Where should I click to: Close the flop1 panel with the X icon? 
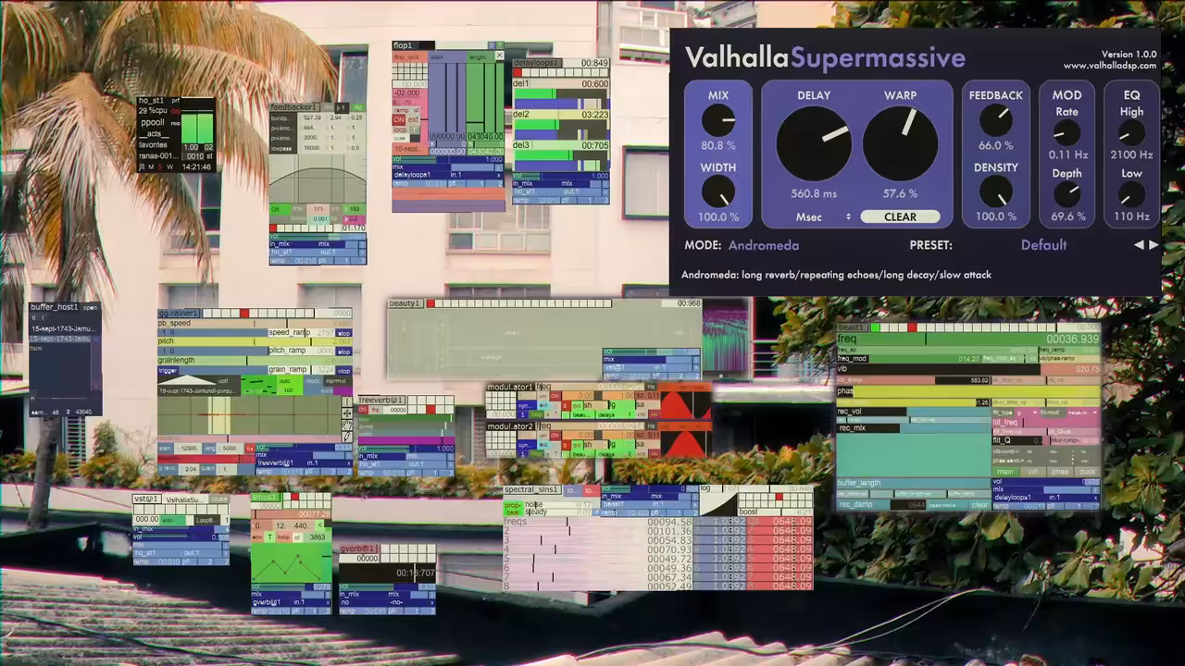coord(500,55)
